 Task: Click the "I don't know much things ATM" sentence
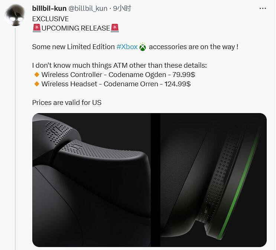pos(119,65)
